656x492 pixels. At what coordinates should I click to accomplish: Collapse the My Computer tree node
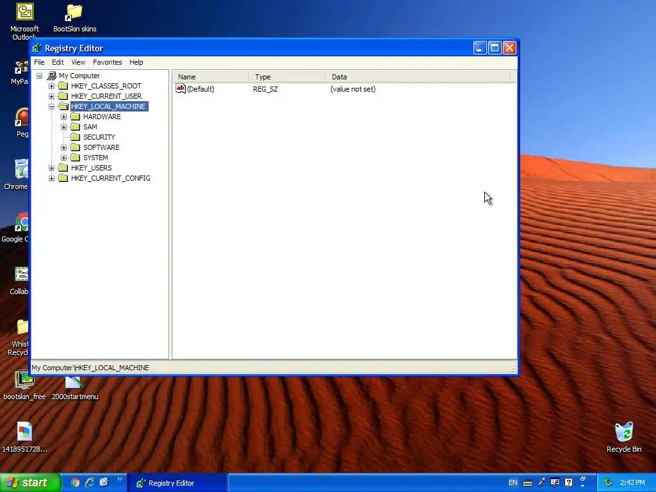[x=39, y=76]
